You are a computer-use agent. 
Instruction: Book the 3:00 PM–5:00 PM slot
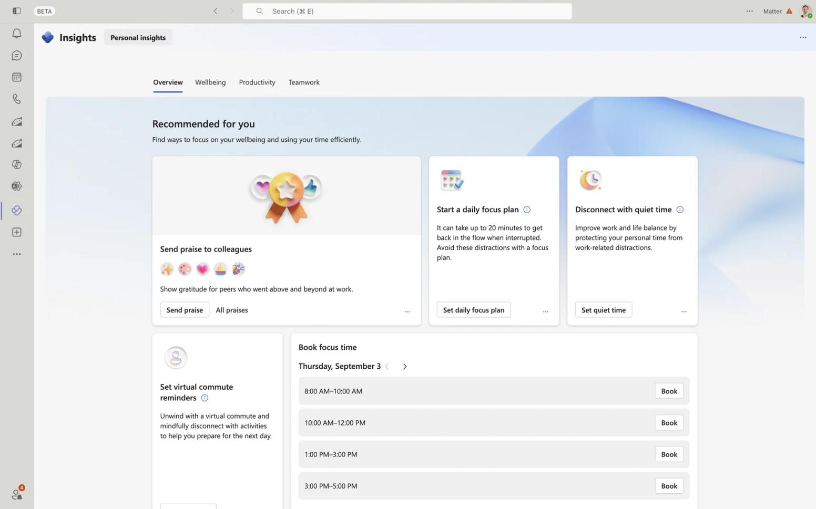tap(669, 486)
